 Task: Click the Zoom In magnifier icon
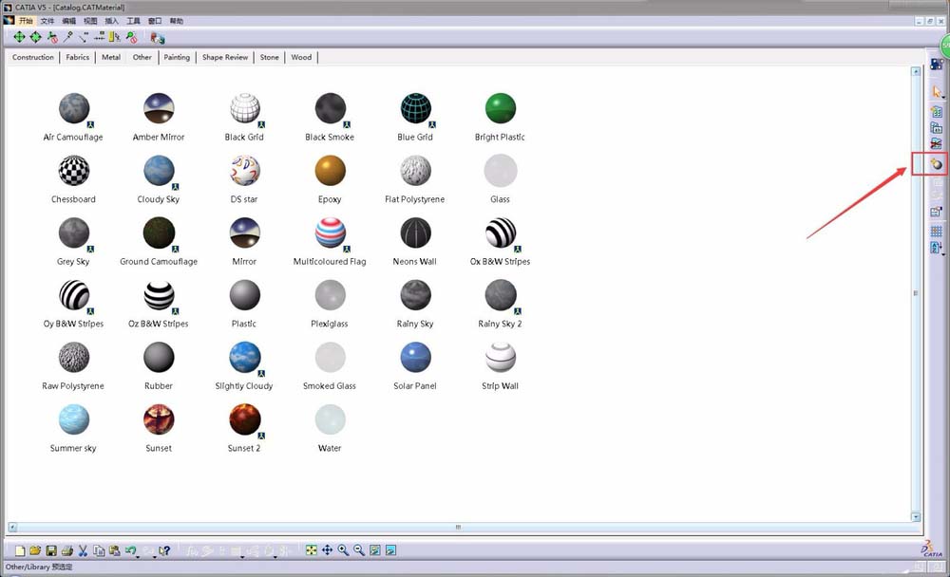point(343,550)
